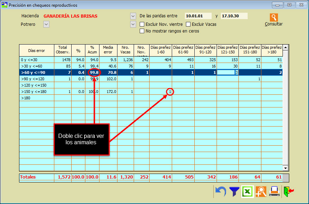Viewport: 309px width, 204px height.
Task: Open the Potrero dropdown arrow
Action: pyautogui.click(x=46, y=24)
